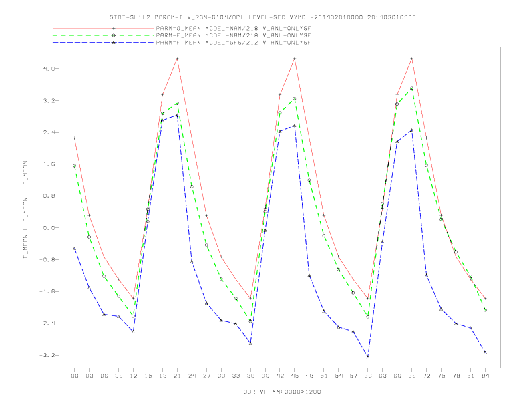Click x-axis forecast hour label 78
The image size is (529, 409).
point(456,376)
